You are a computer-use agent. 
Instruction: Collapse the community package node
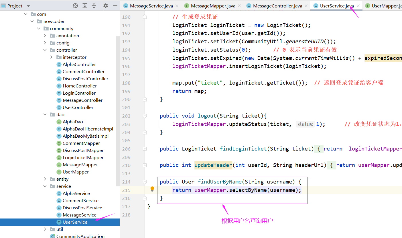pos(38,28)
